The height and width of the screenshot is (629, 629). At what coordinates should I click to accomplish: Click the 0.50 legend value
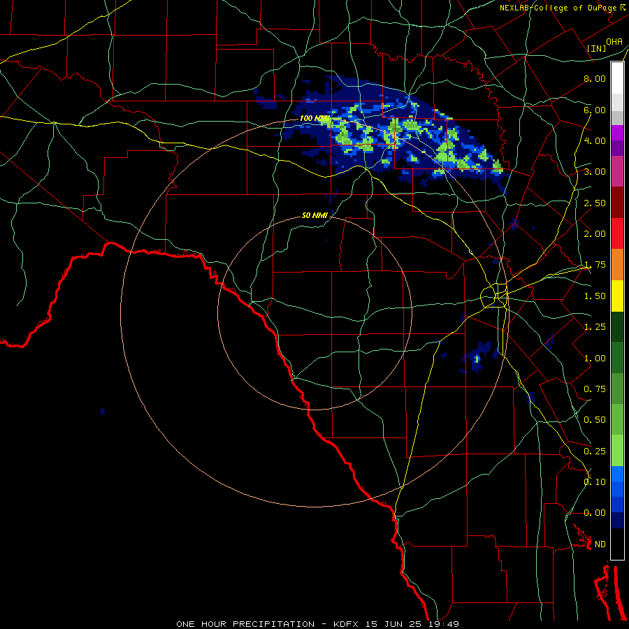[x=595, y=420]
